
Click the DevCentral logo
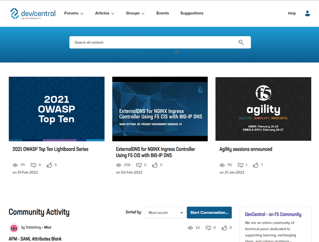(33, 13)
